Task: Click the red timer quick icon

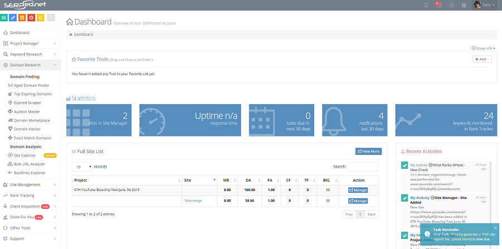Action: [31, 18]
